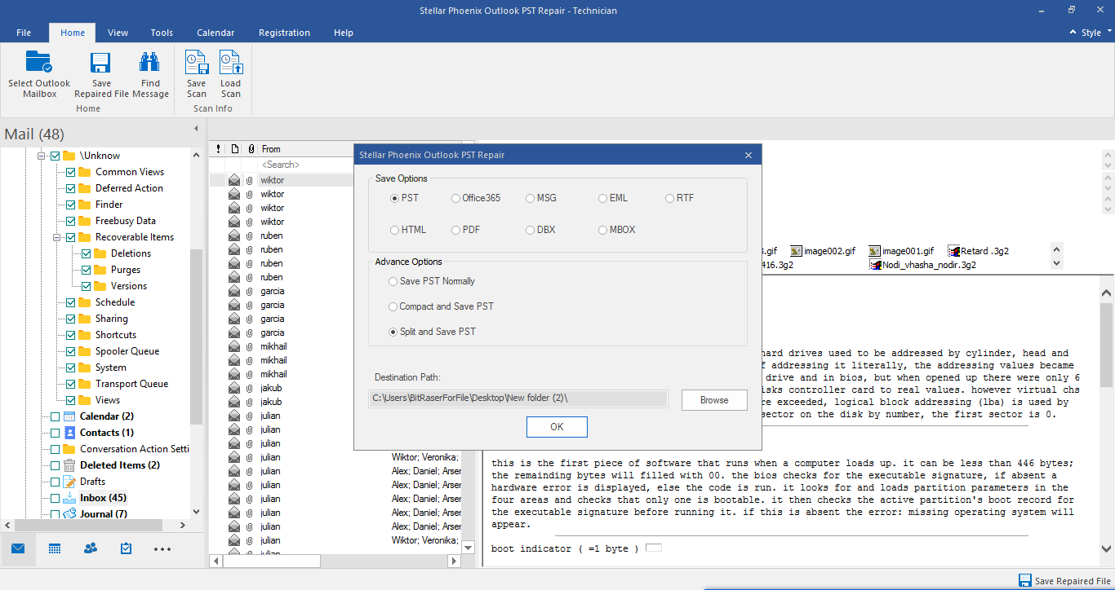Click Save Repaired File ribbon icon
The width and height of the screenshot is (1115, 590).
(101, 63)
